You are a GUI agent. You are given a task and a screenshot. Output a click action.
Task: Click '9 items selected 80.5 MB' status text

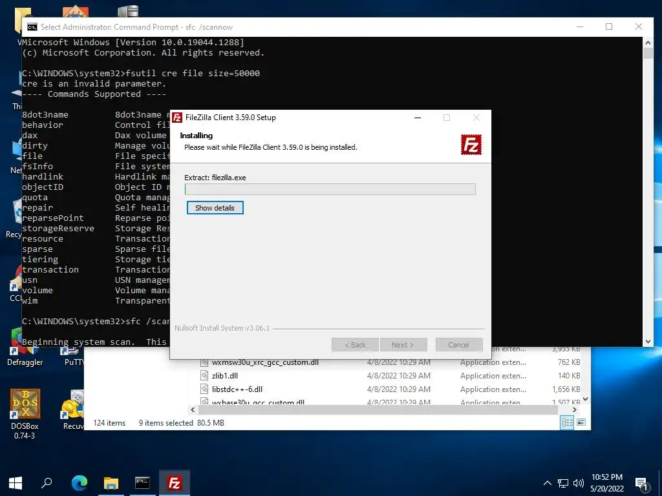(182, 422)
